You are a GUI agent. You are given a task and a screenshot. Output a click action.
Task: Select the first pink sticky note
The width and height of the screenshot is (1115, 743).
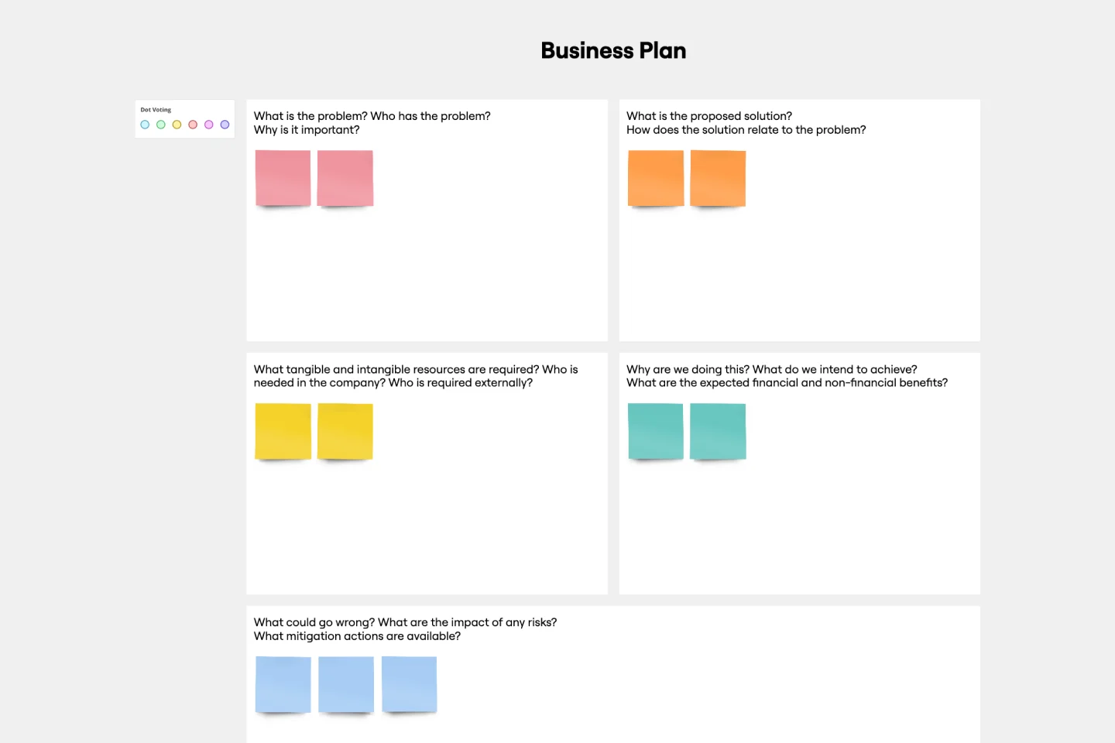[x=283, y=178]
